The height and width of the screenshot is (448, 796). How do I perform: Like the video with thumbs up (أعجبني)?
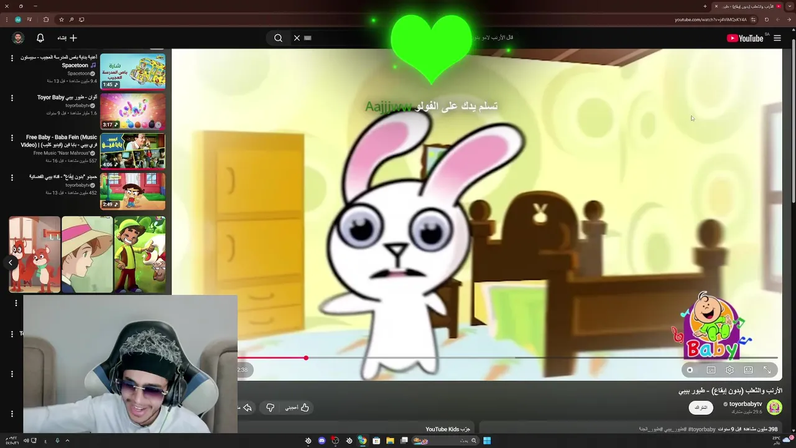(x=297, y=408)
